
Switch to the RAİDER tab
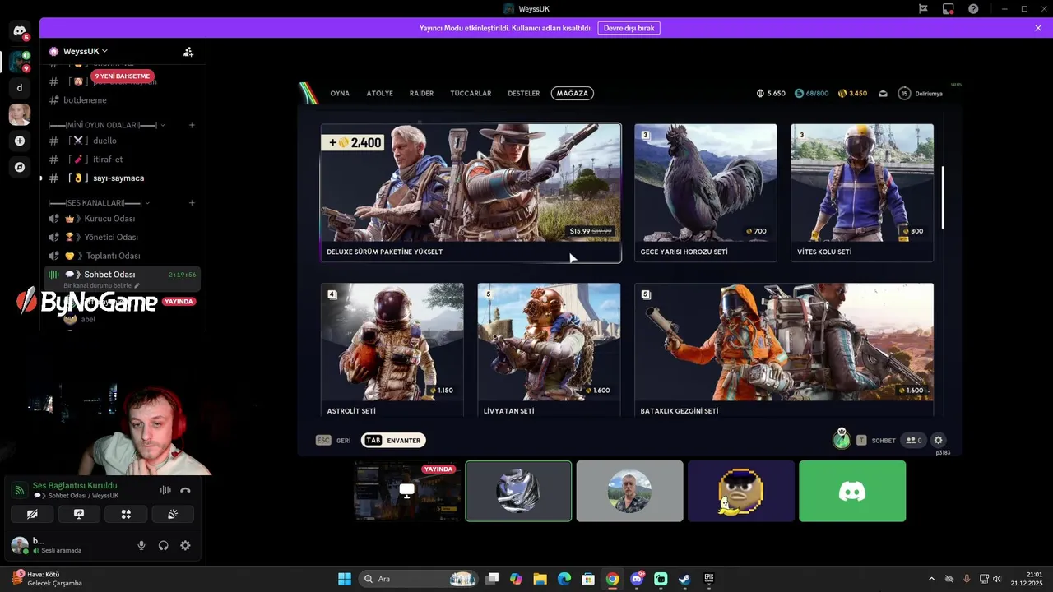(x=422, y=94)
